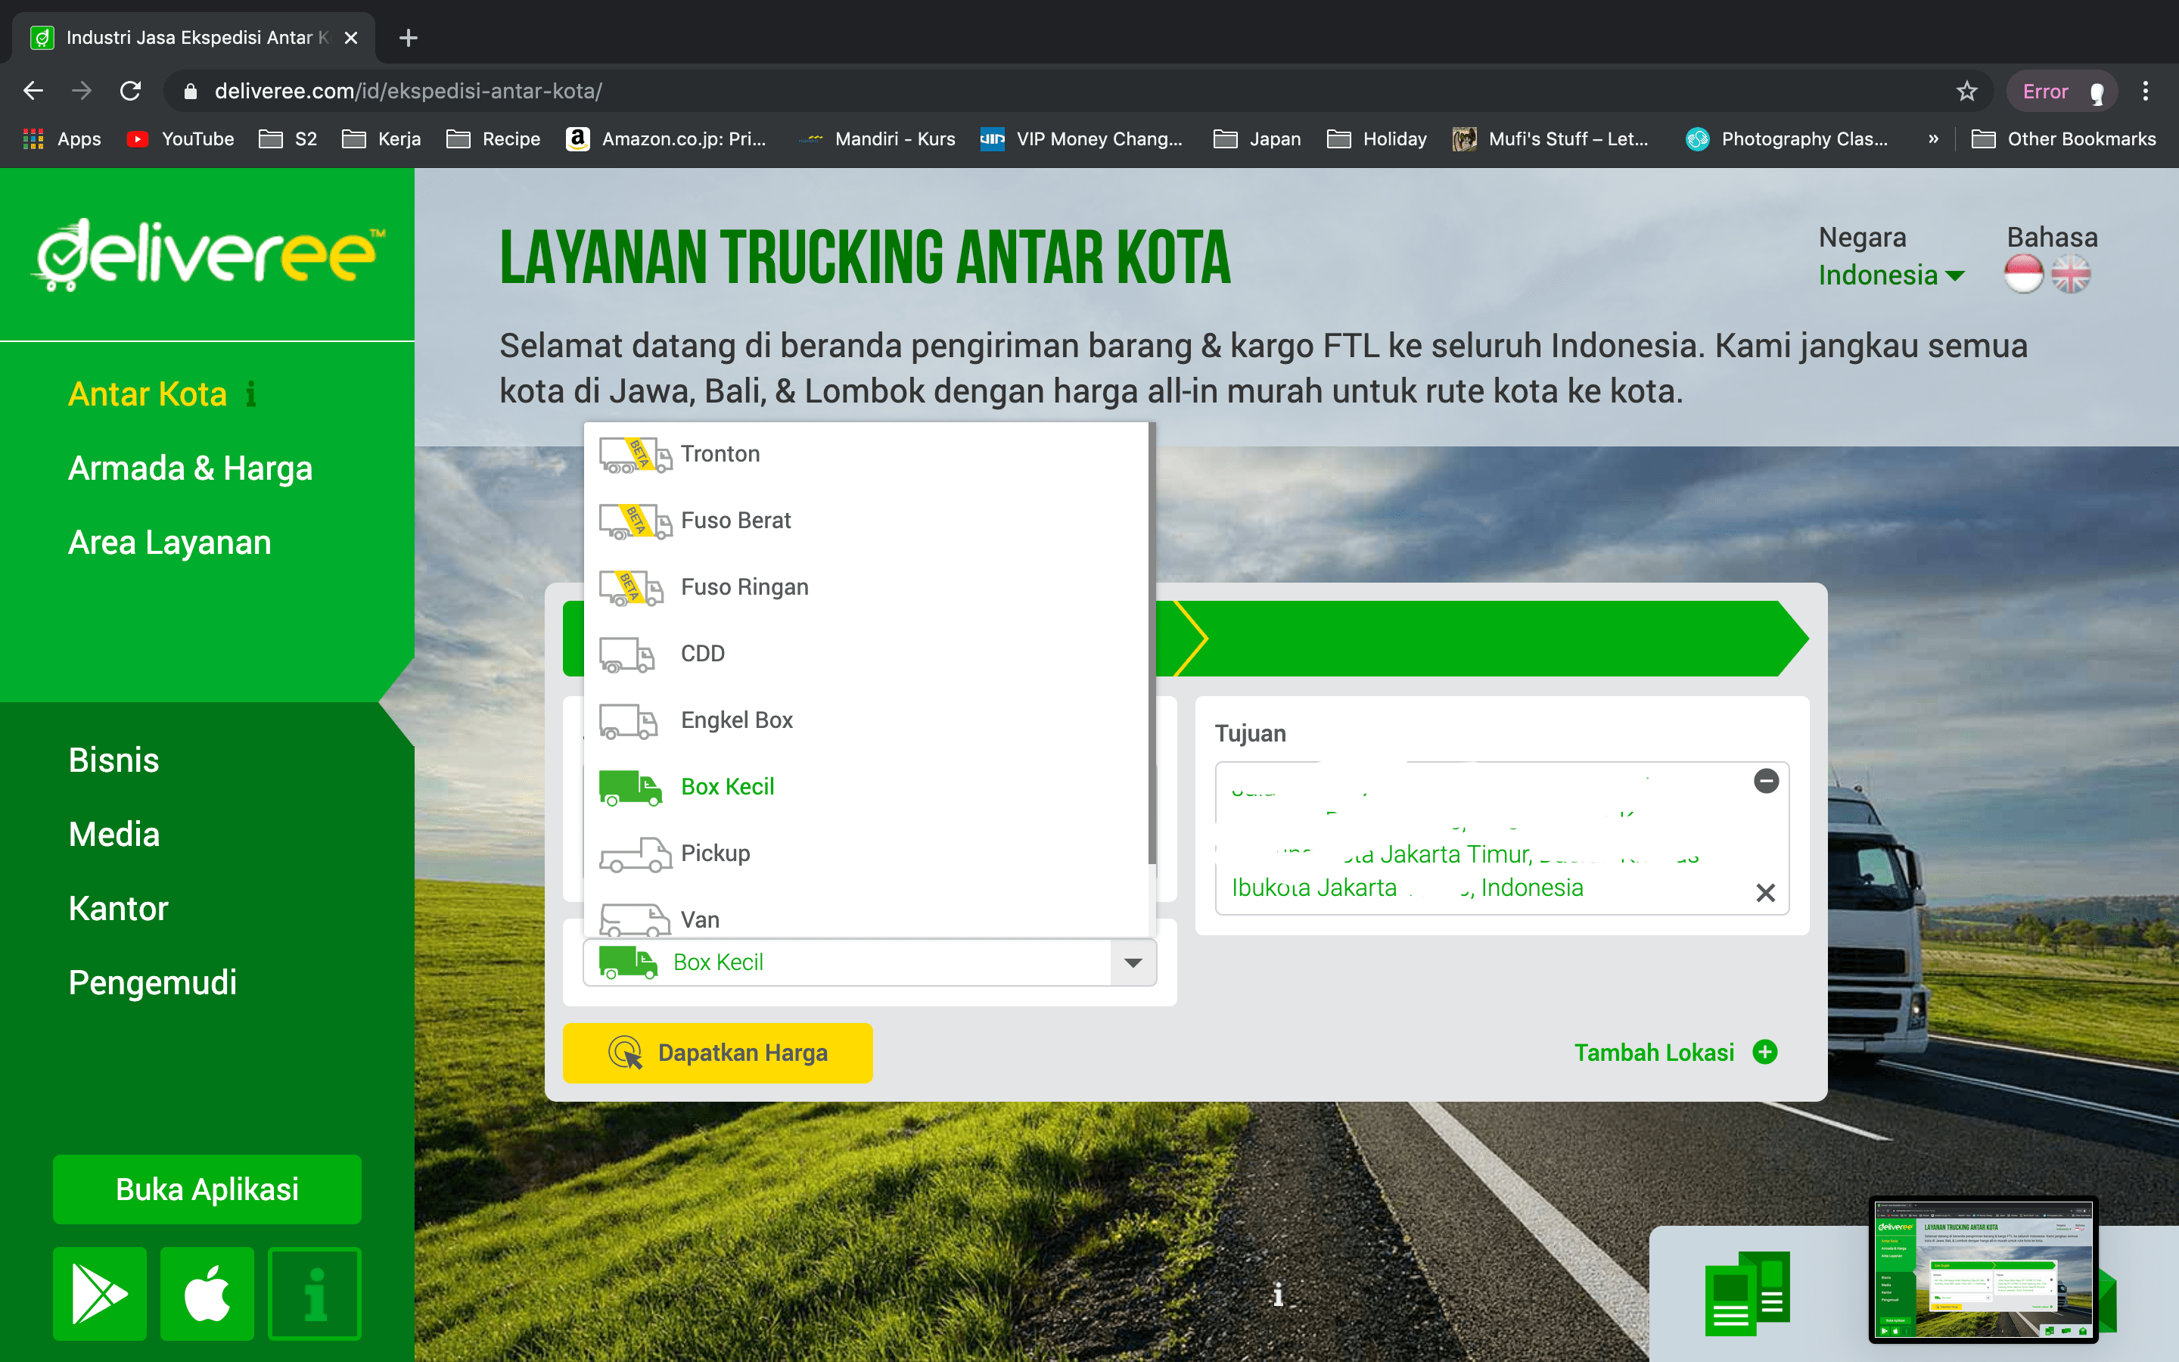Select Pickup vehicle option
Viewport: 2179px width, 1362px height.
click(715, 853)
